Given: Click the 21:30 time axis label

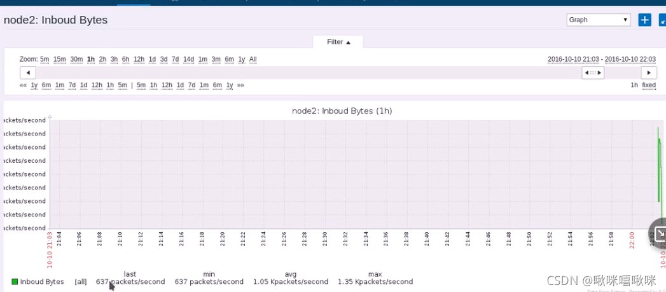Looking at the screenshot, I should coord(324,239).
